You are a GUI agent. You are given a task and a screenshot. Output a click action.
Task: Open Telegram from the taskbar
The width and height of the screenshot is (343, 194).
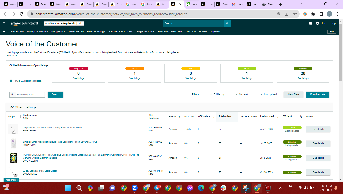[x=157, y=188]
